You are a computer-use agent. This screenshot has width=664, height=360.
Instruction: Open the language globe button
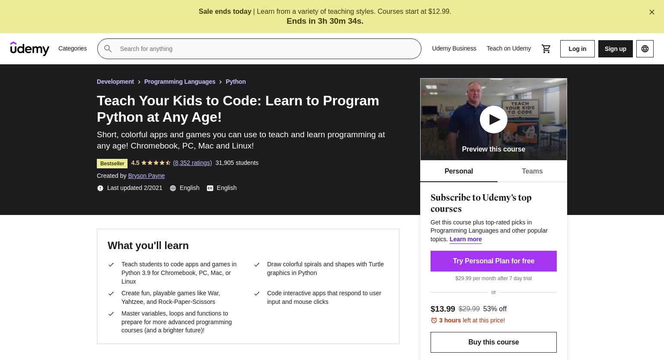tap(645, 49)
